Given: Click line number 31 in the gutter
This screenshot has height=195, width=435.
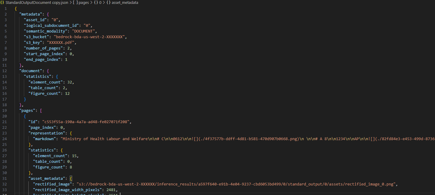Looking at the screenshot, I should (5, 178).
